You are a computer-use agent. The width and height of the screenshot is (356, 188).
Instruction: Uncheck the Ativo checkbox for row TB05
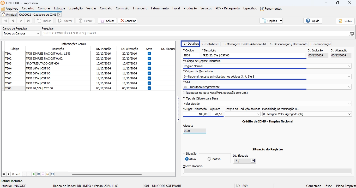click(149, 73)
